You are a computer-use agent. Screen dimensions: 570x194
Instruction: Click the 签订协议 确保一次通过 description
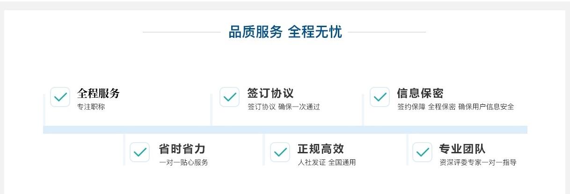[284, 107]
